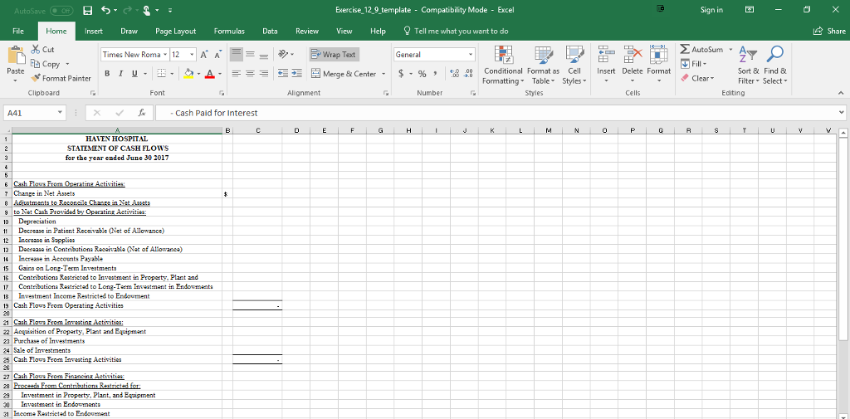Select the Depreciation cell in row 10

[116, 222]
